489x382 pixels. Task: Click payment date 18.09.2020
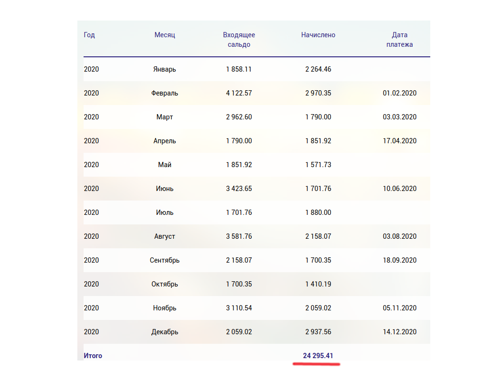coord(400,260)
